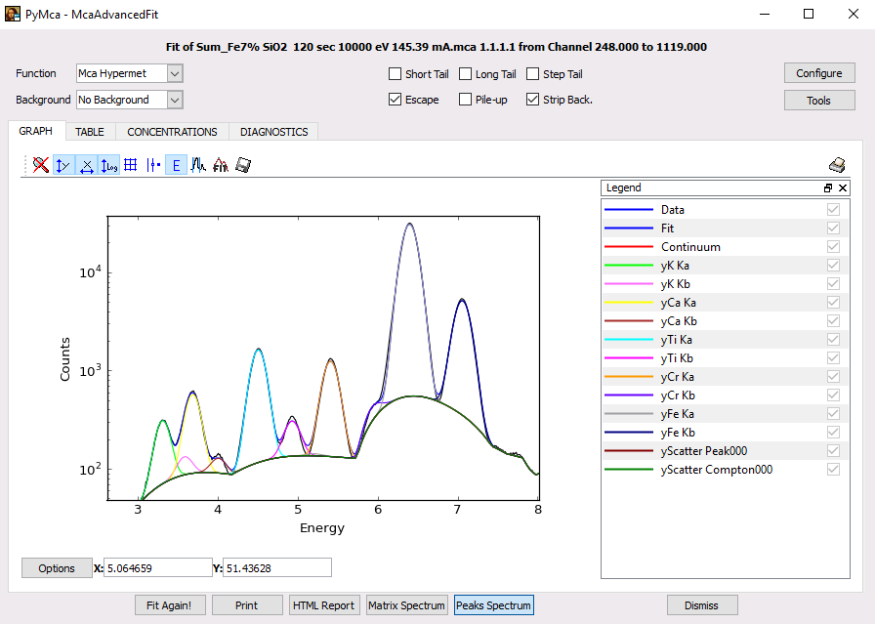
Task: Switch to the TABLE tab
Action: click(90, 132)
